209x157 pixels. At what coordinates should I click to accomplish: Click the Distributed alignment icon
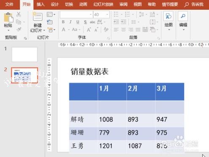click(145, 30)
